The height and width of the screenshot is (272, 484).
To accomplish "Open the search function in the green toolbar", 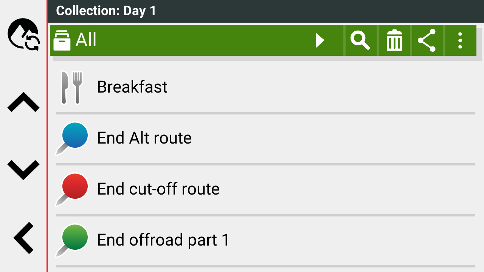I will click(360, 40).
